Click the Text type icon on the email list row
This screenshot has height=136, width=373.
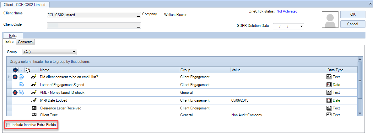click(329, 77)
